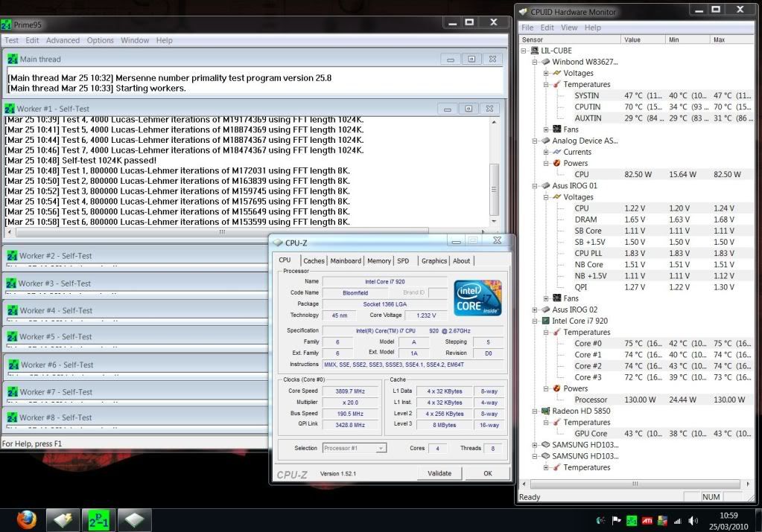Switch to CPU-Z Graphics tab
This screenshot has width=762, height=532.
(x=434, y=260)
